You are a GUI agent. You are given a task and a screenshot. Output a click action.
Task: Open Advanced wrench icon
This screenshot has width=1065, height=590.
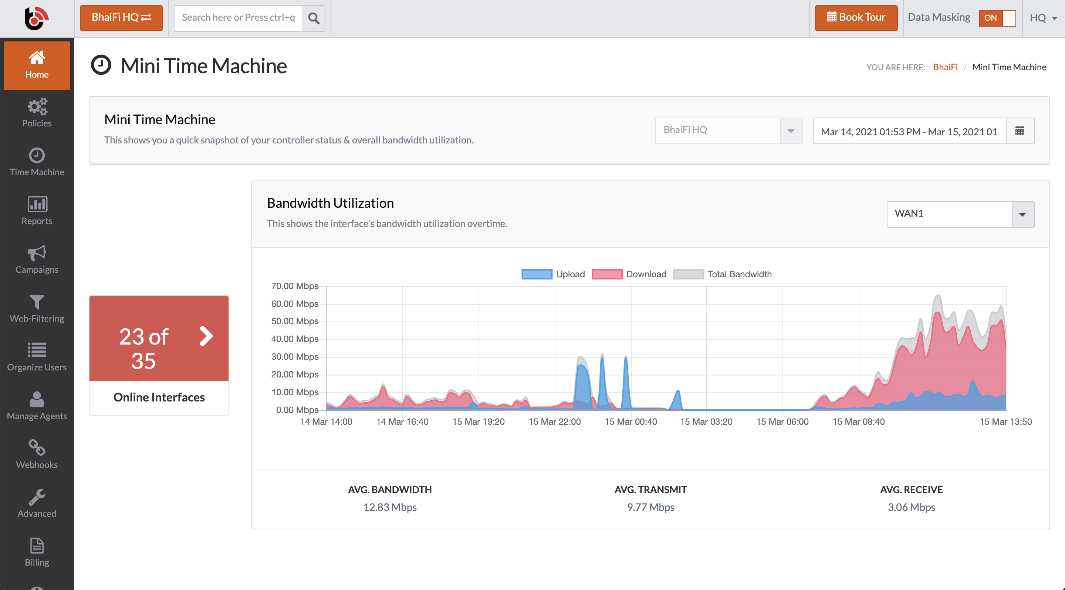coord(37,497)
